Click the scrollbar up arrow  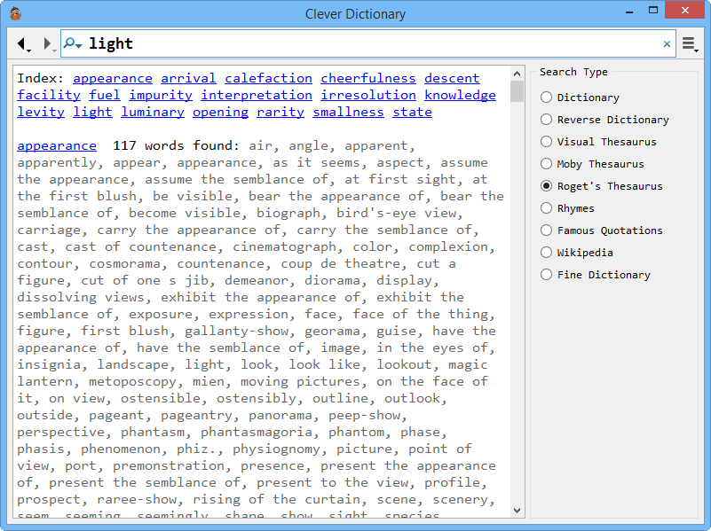point(517,74)
